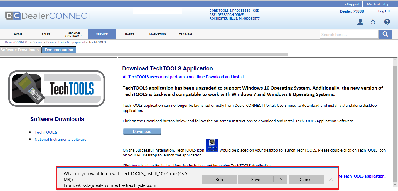Image resolution: width=398 pixels, height=191 pixels.
Task: Open the help question mark icon
Action: 387,22
